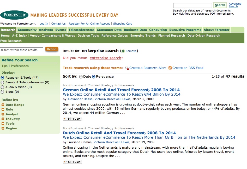
Task: Open the Preferences link
Action: (x=20, y=66)
